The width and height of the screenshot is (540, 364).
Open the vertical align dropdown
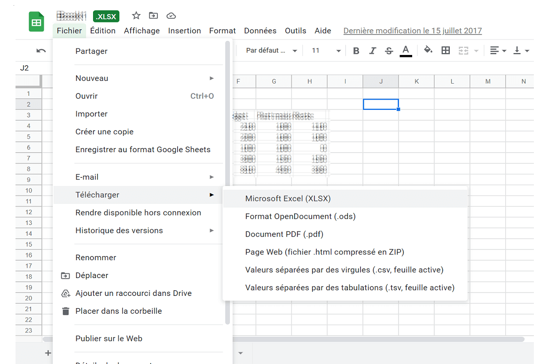point(521,51)
